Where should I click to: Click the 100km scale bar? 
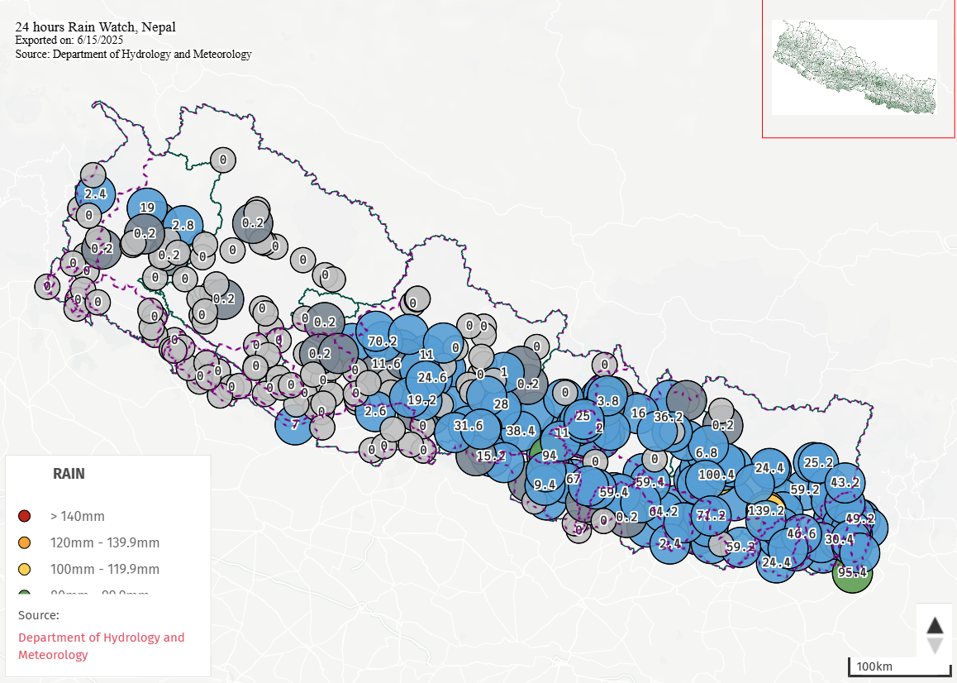pyautogui.click(x=899, y=666)
